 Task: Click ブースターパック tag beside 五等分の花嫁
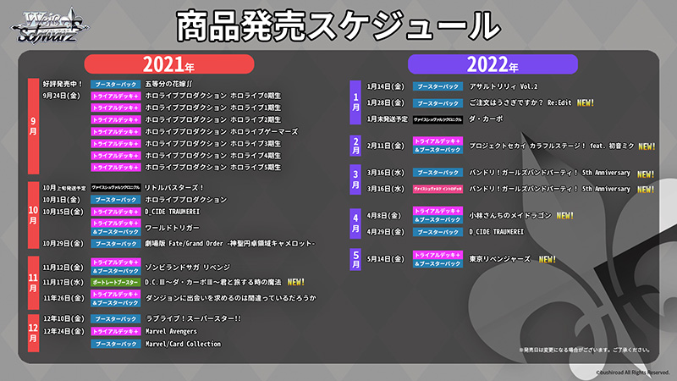pyautogui.click(x=116, y=84)
